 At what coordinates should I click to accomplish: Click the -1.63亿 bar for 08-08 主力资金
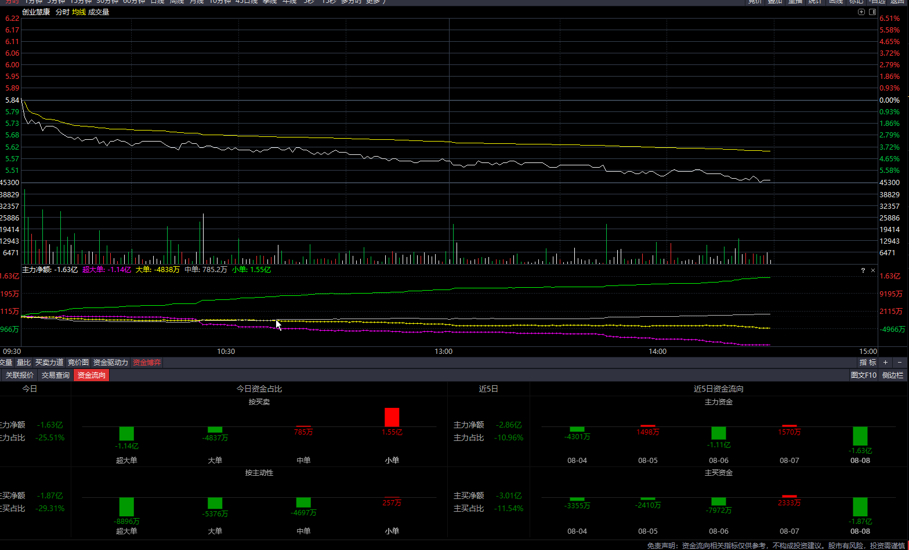(x=860, y=436)
